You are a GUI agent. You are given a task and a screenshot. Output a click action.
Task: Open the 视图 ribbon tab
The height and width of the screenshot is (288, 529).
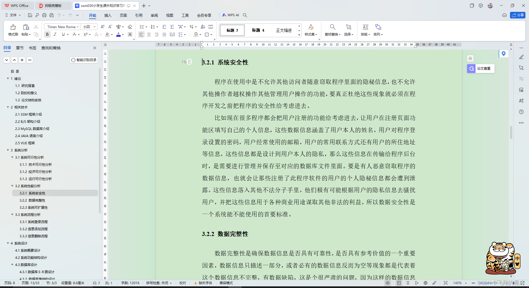click(x=169, y=15)
